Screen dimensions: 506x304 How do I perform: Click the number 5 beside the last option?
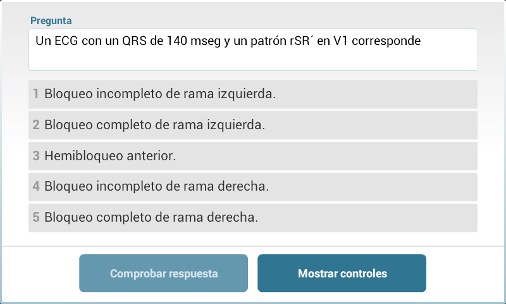click(36, 217)
